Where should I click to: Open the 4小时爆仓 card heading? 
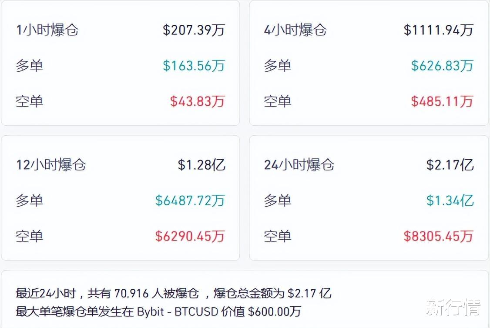(295, 30)
